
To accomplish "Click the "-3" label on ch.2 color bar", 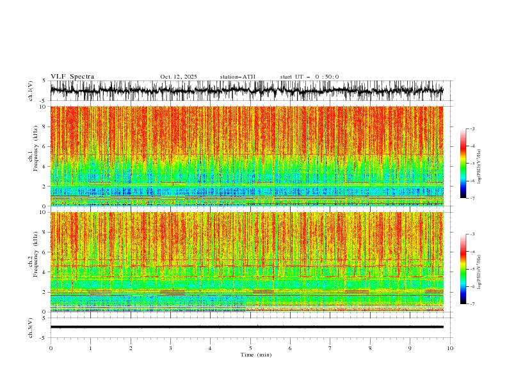I will coord(472,234).
